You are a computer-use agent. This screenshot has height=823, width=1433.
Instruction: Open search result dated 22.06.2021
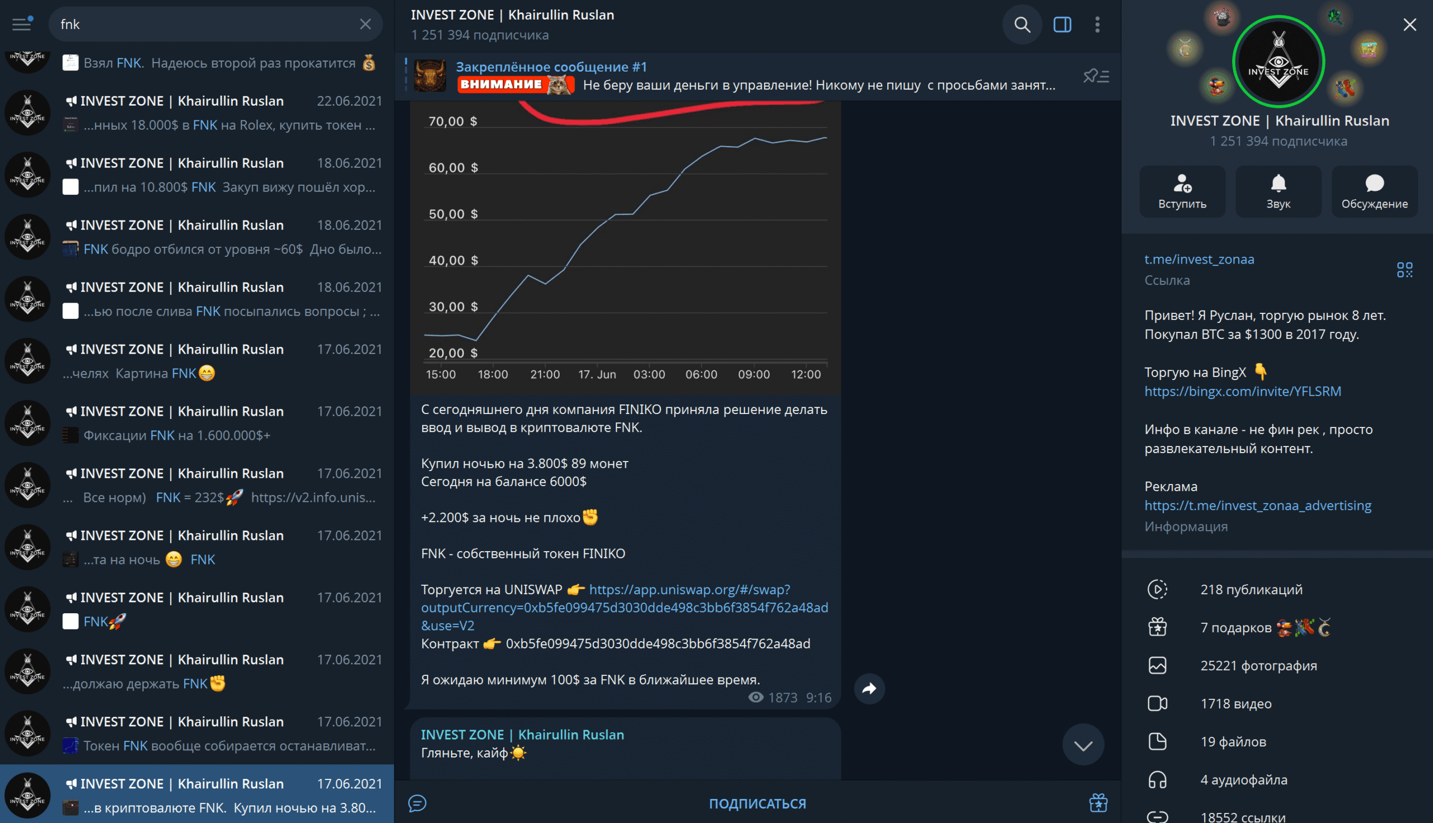click(x=197, y=112)
